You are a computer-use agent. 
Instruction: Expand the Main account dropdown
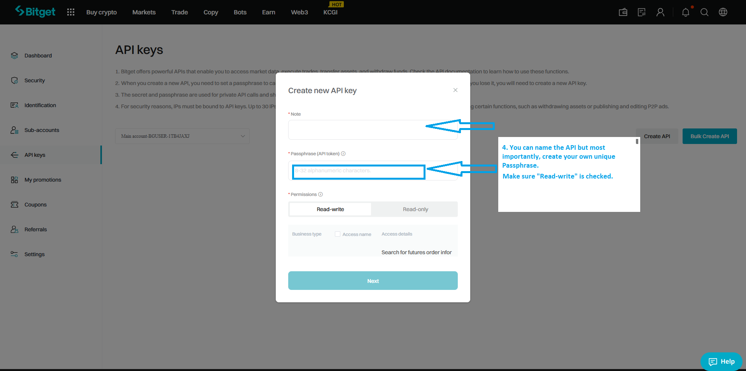pyautogui.click(x=182, y=136)
